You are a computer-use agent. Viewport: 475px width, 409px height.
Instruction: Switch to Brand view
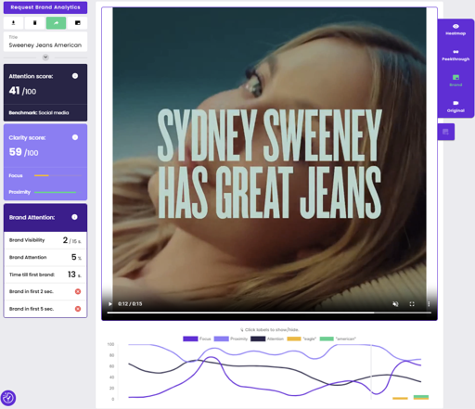[456, 81]
